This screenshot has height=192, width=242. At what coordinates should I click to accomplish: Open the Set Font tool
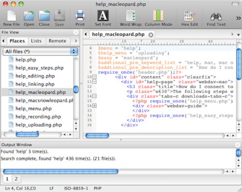point(103,16)
